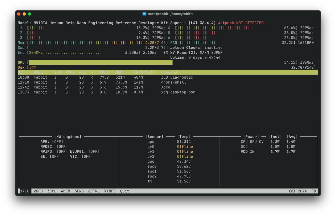Select the 1ALL tab
336x216 pixels.
click(x=25, y=191)
